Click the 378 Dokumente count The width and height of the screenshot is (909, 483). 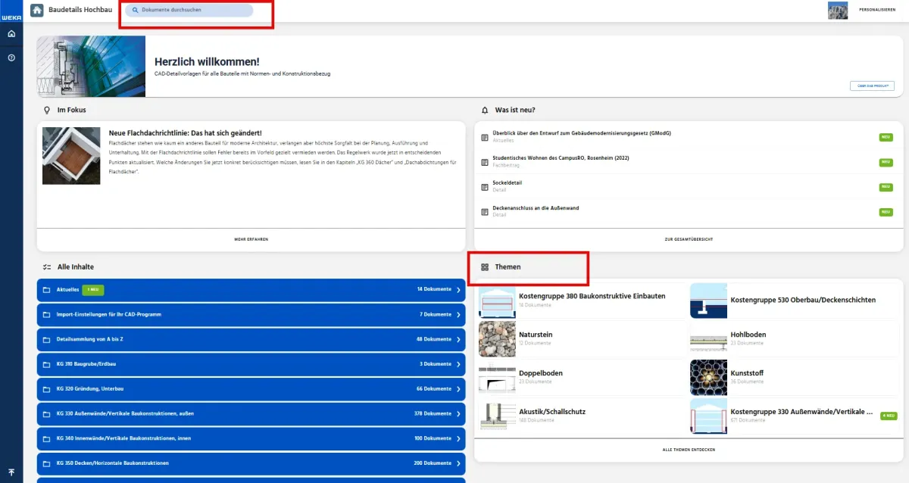click(433, 414)
